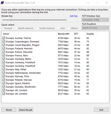Click the Share Result button

coord(26,110)
